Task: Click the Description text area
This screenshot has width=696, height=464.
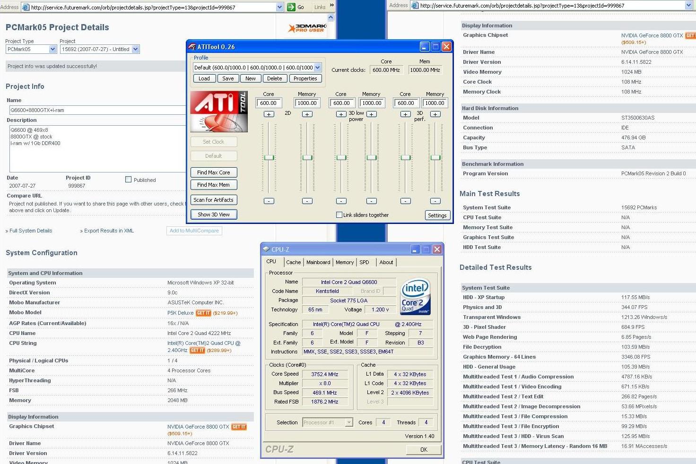Action: click(x=97, y=148)
